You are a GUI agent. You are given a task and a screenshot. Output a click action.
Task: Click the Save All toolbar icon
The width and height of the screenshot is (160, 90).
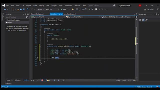point(24,9)
